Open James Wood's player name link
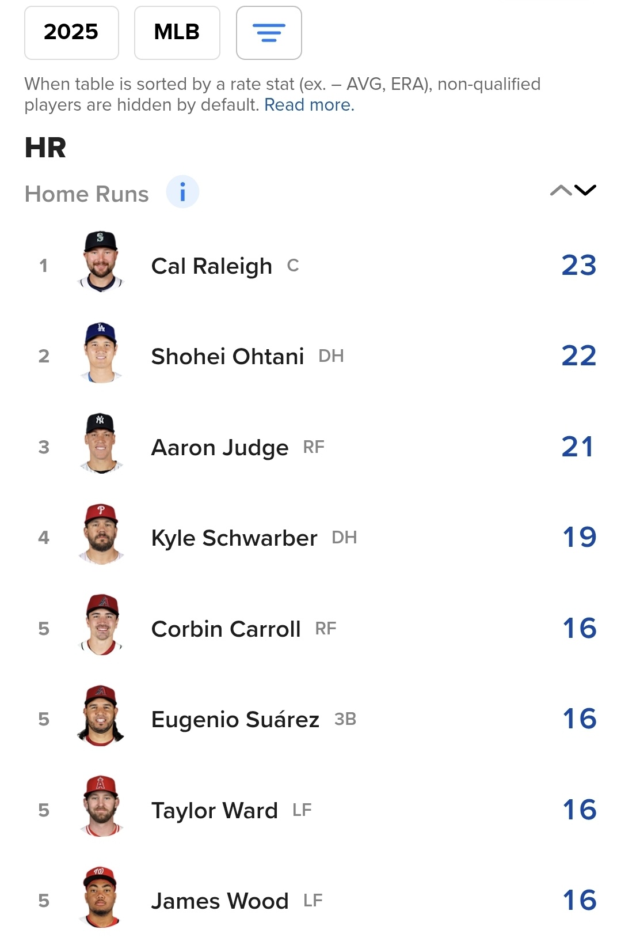The height and width of the screenshot is (945, 621). coord(219,901)
